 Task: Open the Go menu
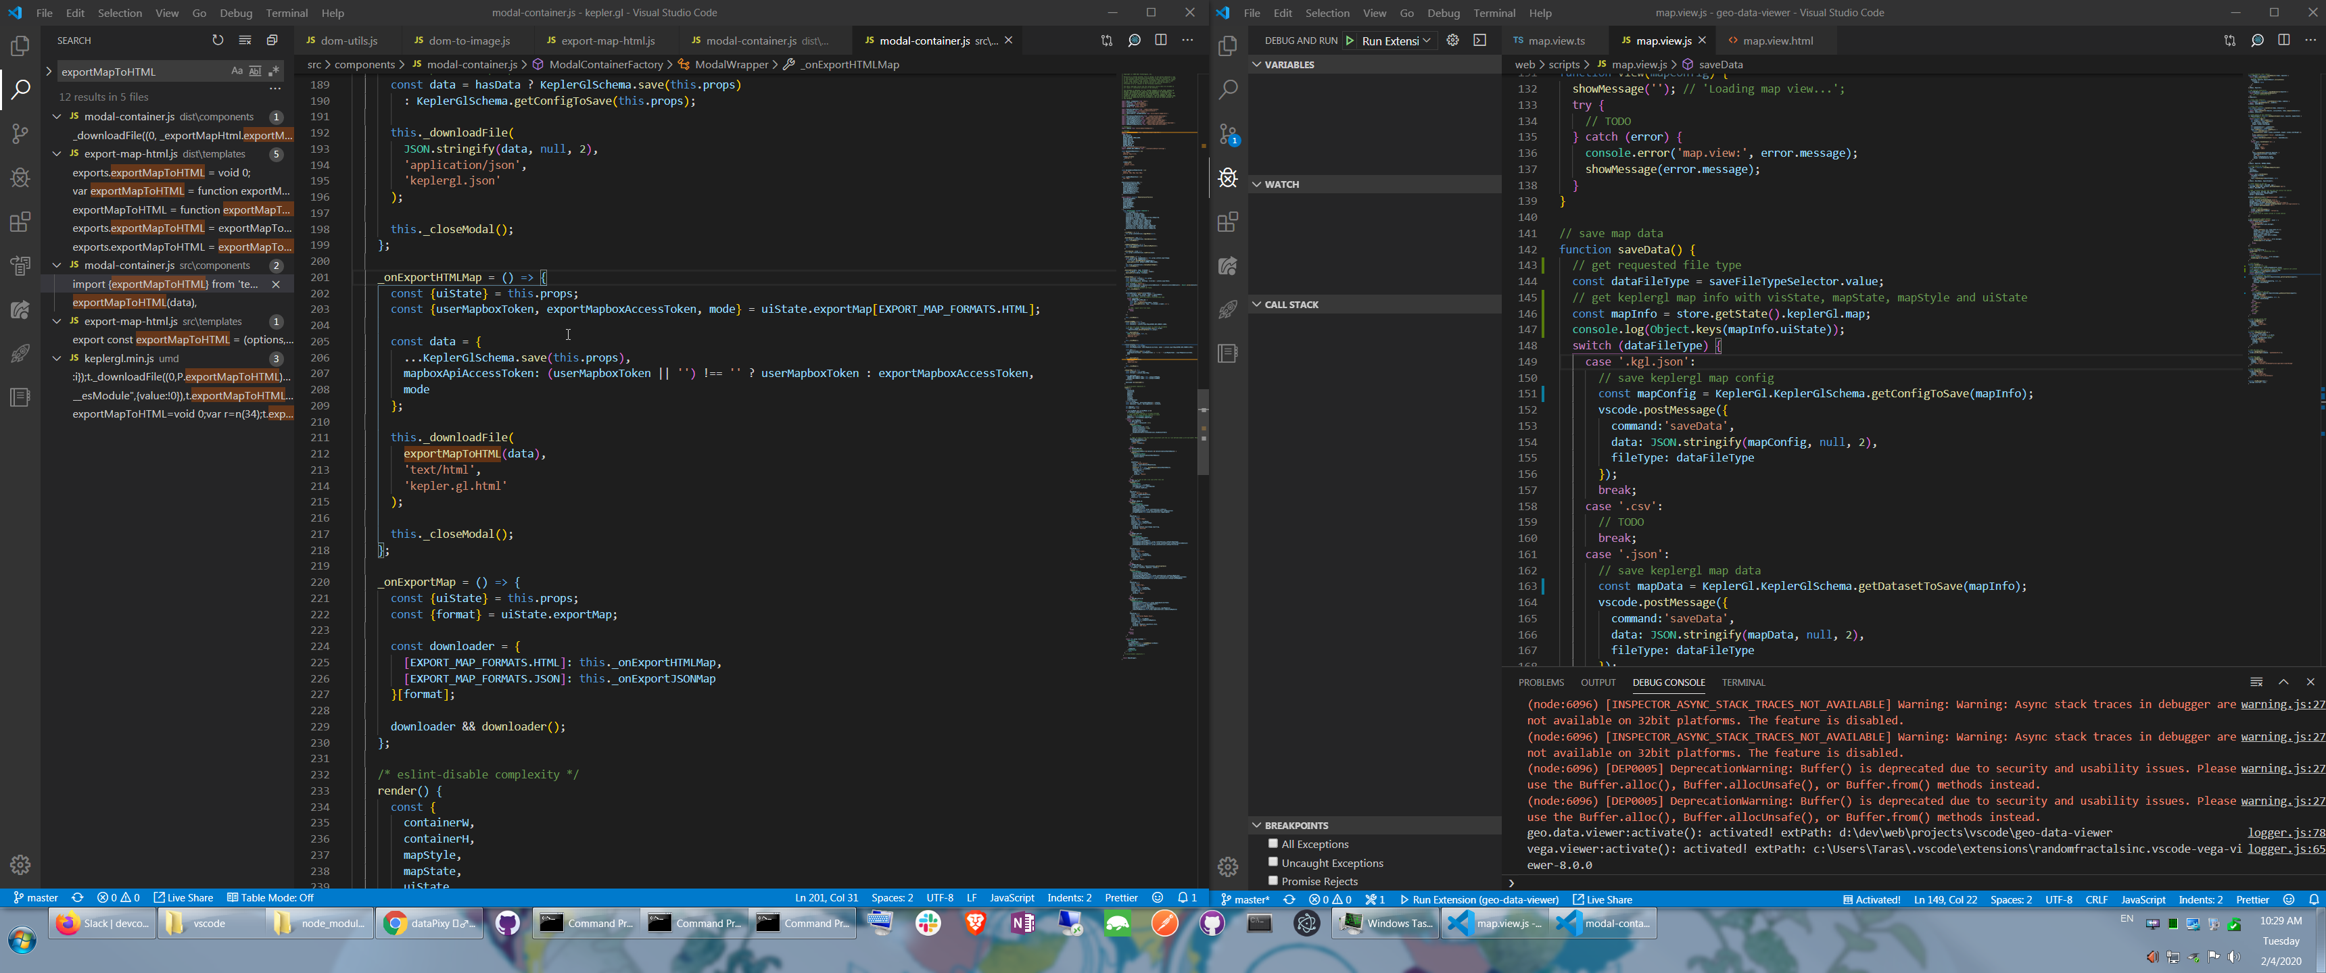199,13
